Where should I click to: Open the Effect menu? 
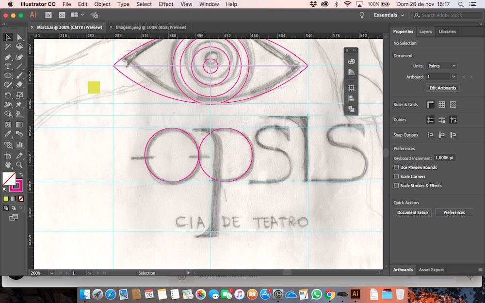coord(166,4)
